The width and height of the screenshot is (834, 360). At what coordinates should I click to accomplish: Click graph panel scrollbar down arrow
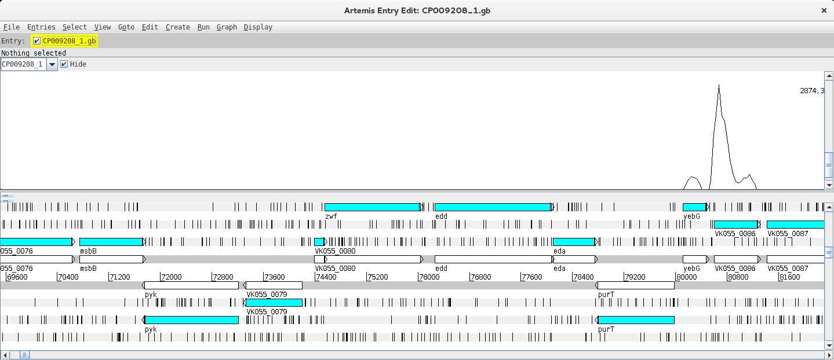tap(829, 185)
